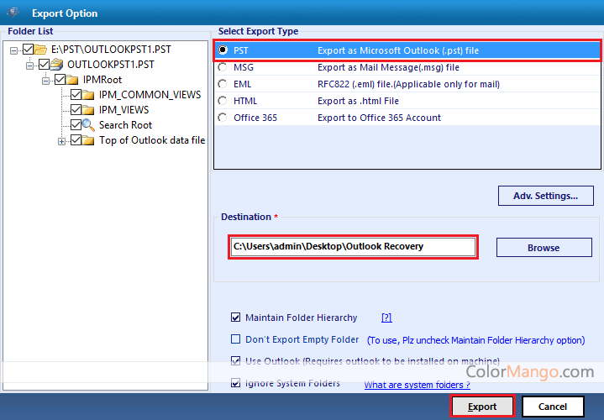Viewport: 604px width, 420px height.
Task: Click the Export button
Action: [x=482, y=407]
